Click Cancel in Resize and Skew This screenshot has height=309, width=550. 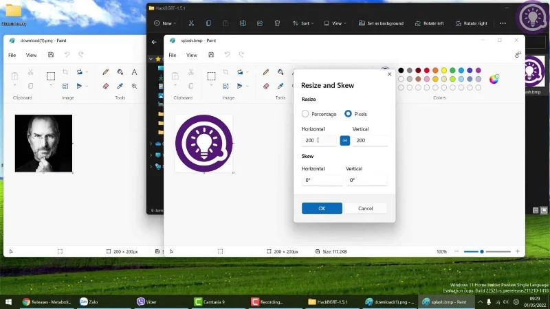(366, 209)
